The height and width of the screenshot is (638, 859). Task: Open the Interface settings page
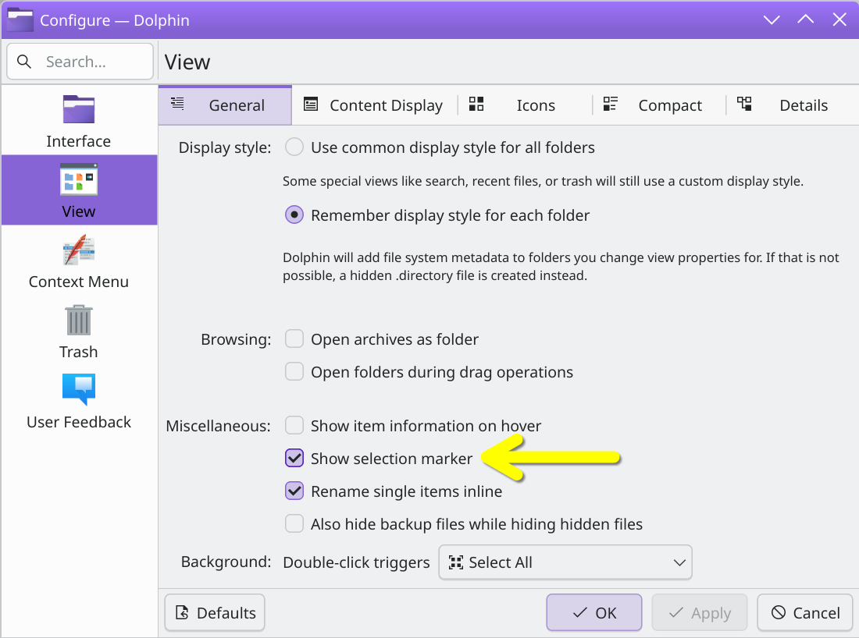(79, 121)
